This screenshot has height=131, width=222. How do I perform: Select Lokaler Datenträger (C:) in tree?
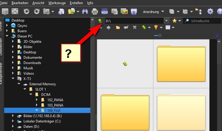pyautogui.click(x=42, y=121)
